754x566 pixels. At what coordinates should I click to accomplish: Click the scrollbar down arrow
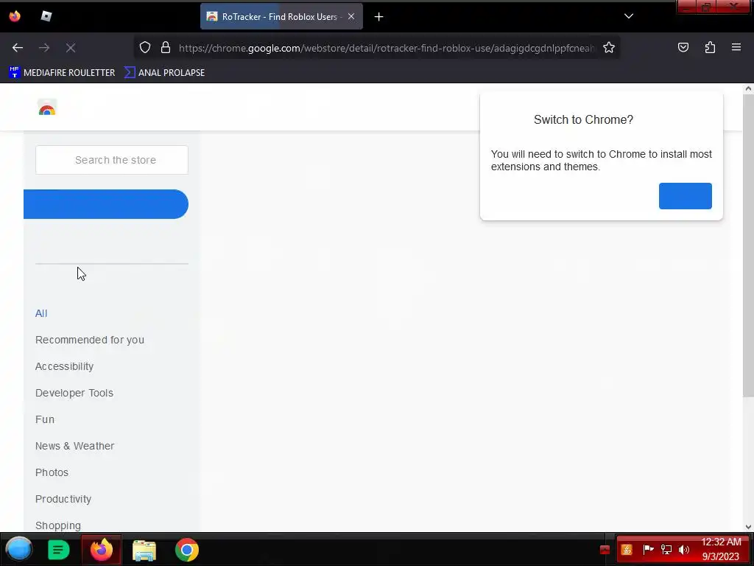coord(748,527)
